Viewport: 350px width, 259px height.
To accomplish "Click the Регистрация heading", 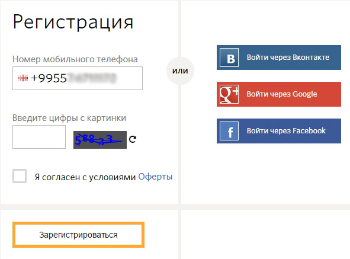I will point(73,23).
